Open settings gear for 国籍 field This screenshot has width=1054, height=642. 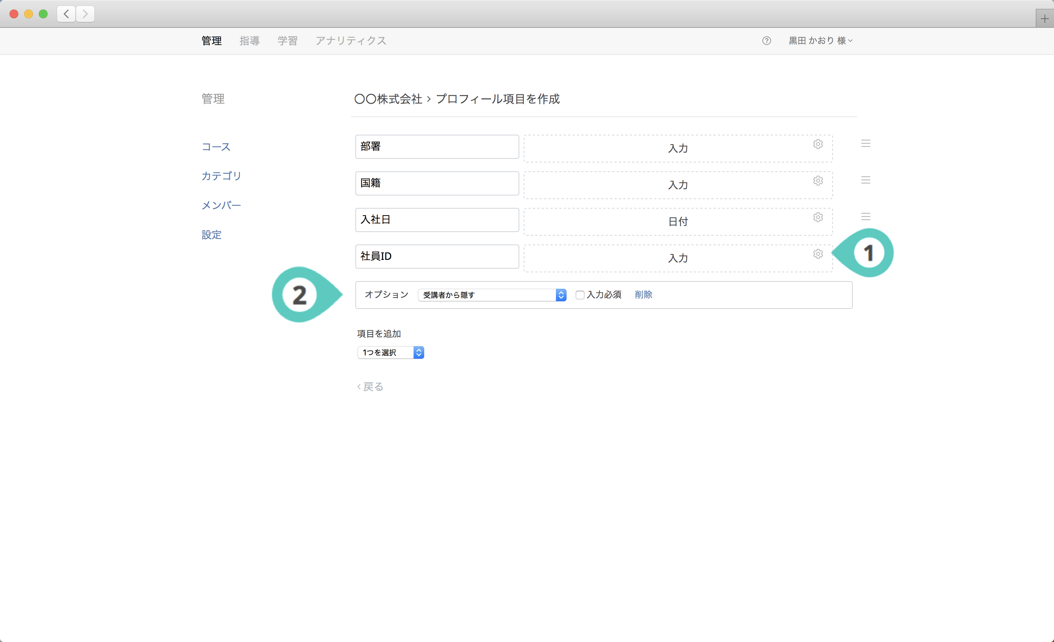(818, 180)
